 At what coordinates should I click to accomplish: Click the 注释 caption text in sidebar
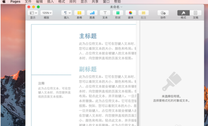(x=41, y=83)
